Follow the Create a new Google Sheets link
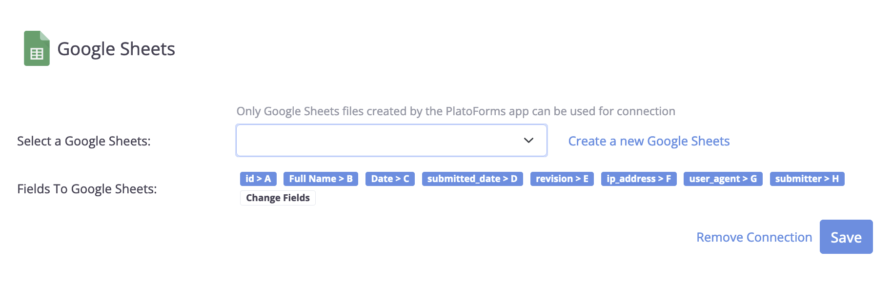 tap(649, 141)
